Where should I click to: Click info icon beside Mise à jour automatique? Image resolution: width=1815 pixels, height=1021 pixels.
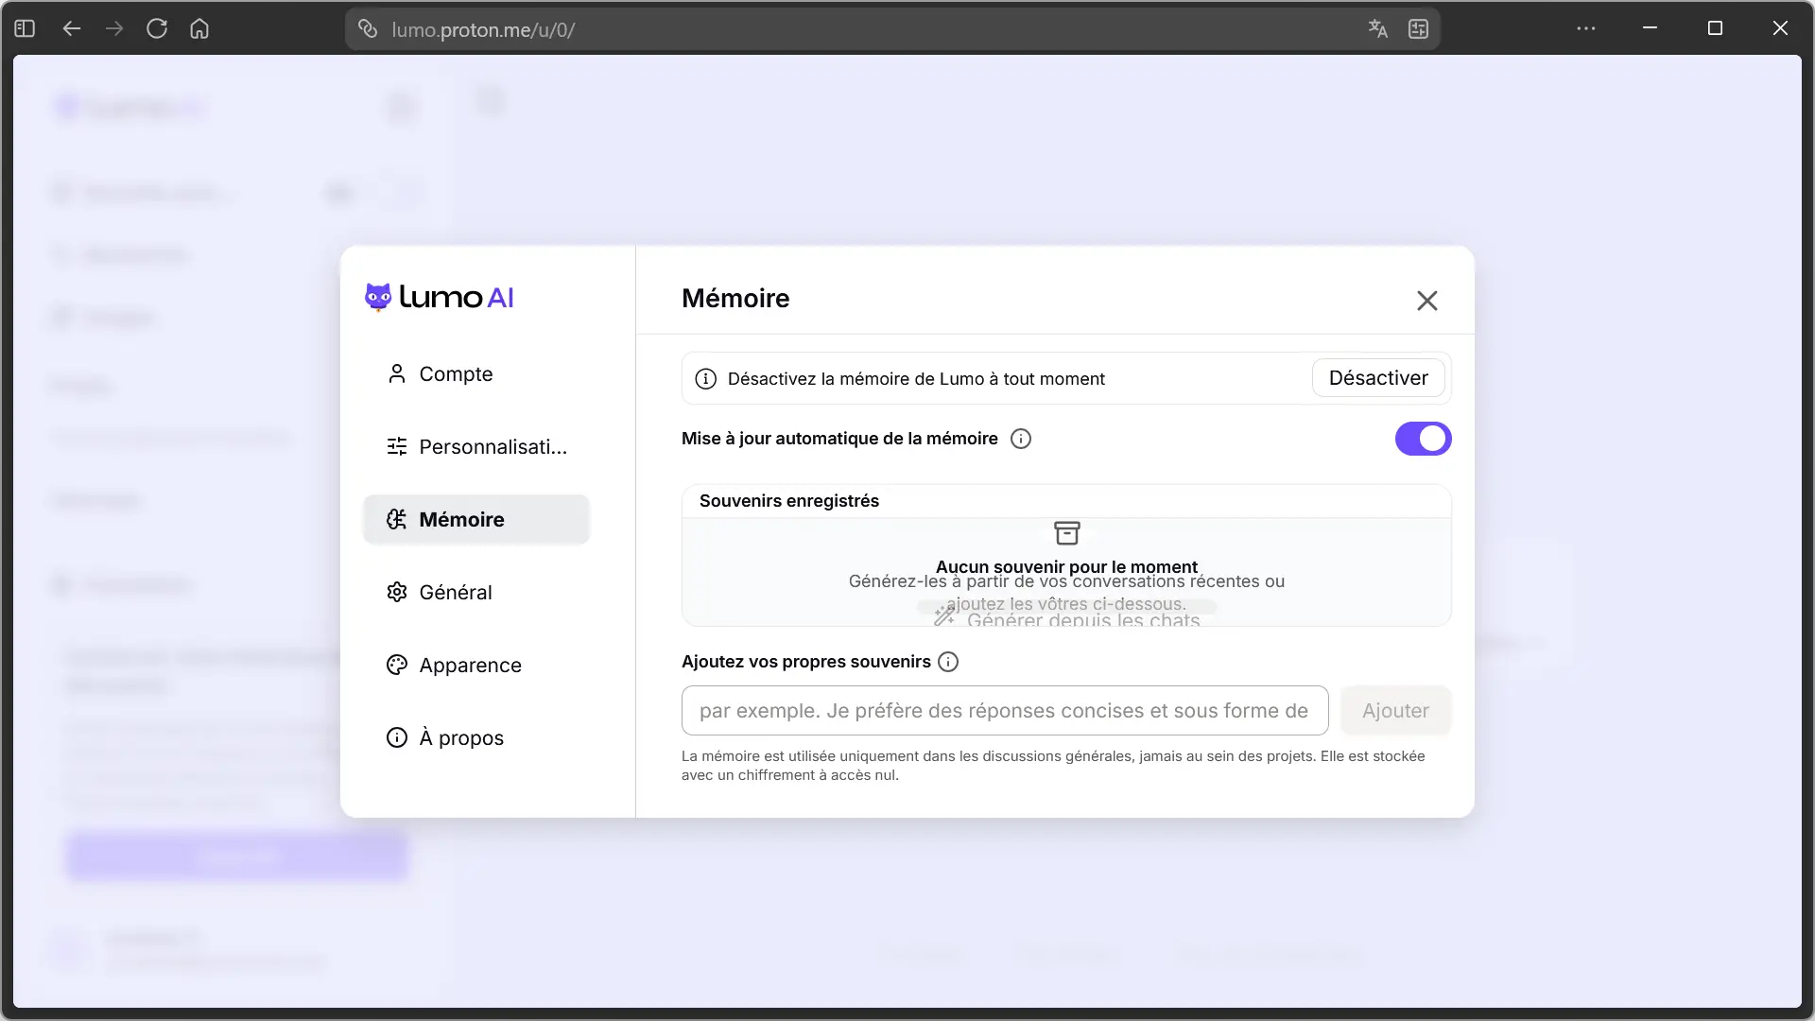(1021, 439)
